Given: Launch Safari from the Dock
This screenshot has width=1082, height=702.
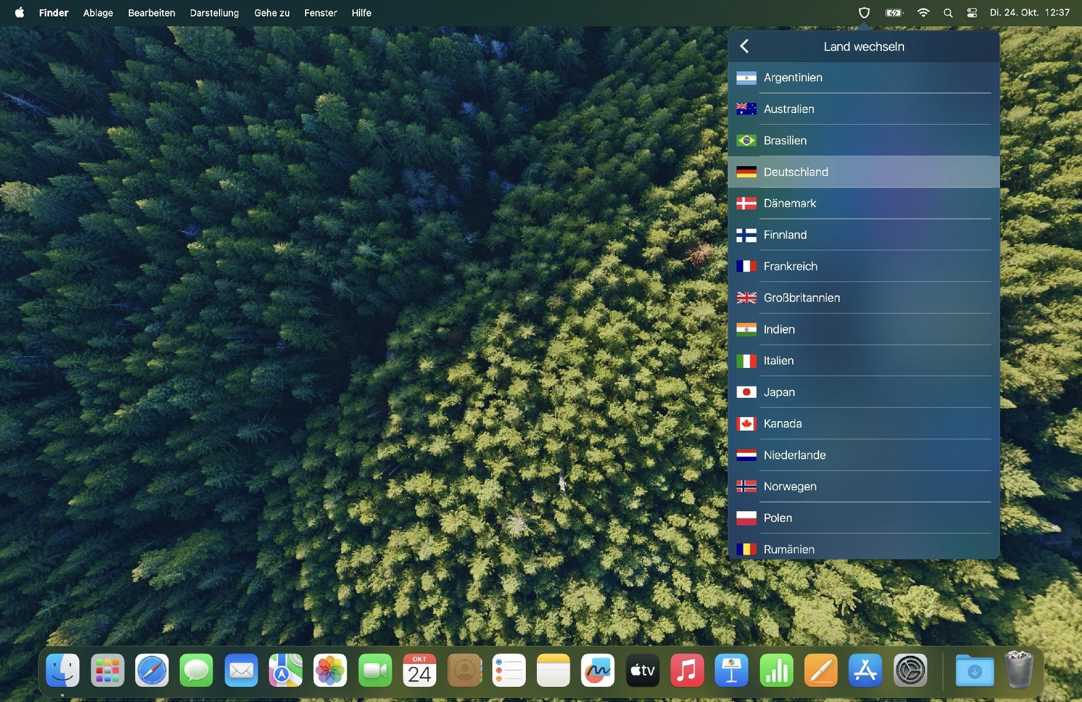Looking at the screenshot, I should point(152,670).
